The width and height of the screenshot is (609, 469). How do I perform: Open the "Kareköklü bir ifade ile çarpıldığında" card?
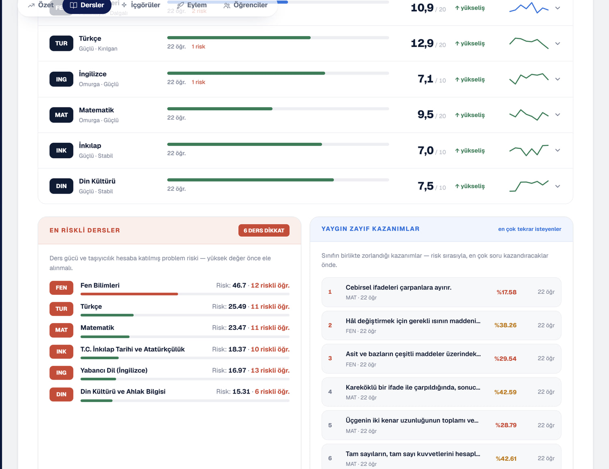[441, 392]
